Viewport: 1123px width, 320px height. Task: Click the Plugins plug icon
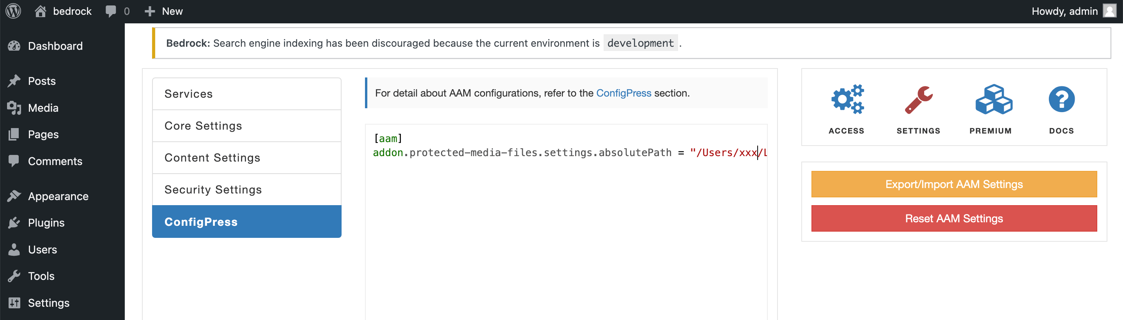14,222
